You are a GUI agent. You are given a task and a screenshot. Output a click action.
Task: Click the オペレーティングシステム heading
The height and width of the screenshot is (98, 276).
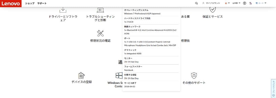[x=136, y=10]
